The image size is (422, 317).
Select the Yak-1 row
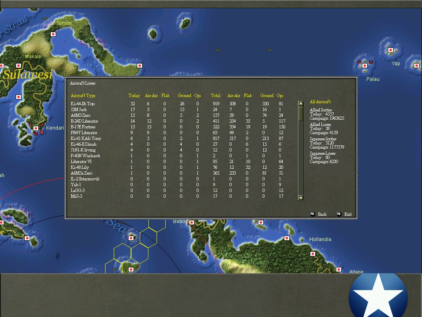coord(178,185)
